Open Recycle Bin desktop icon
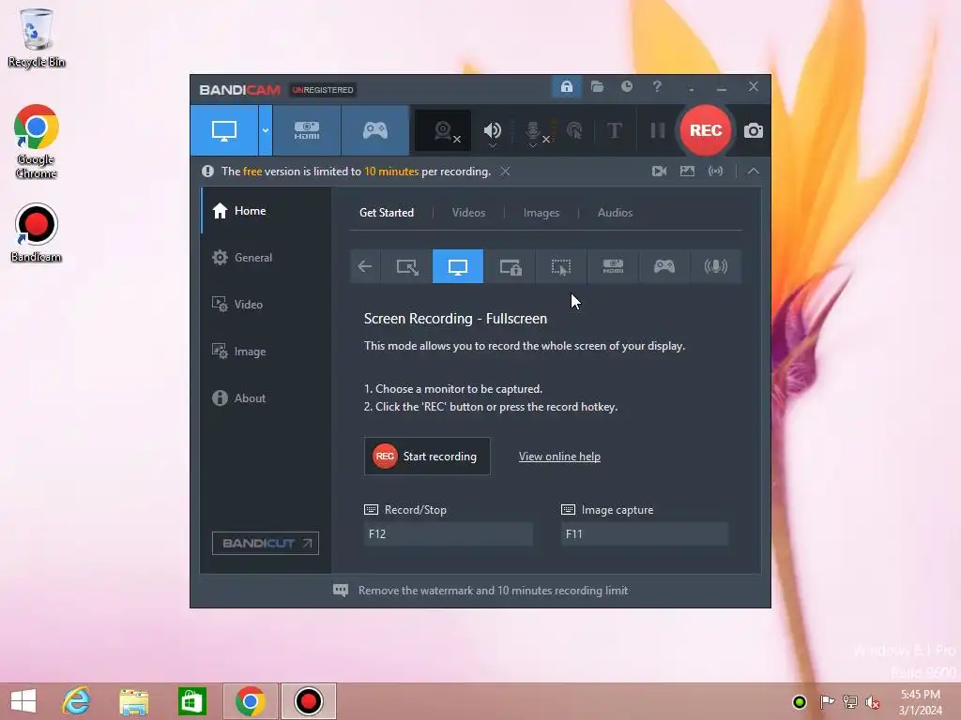The image size is (961, 720). tap(37, 37)
